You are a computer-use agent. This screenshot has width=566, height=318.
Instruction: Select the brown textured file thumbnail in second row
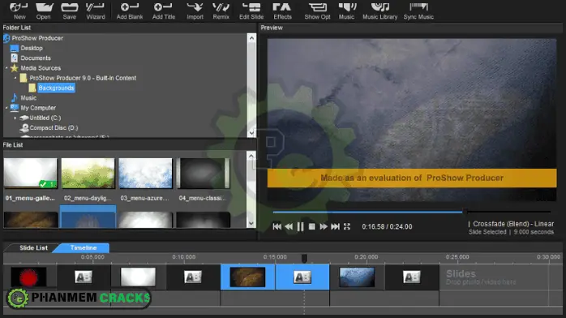[x=31, y=220]
